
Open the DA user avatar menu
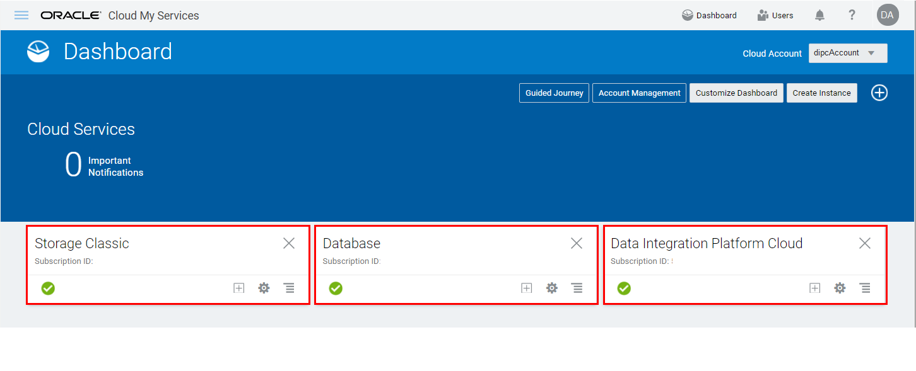tap(887, 14)
